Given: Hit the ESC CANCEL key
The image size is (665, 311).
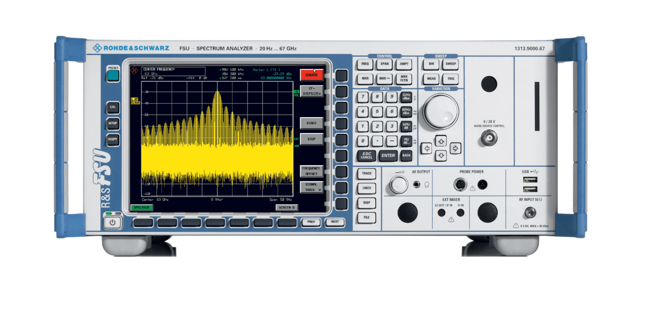Looking at the screenshot, I should [x=367, y=156].
